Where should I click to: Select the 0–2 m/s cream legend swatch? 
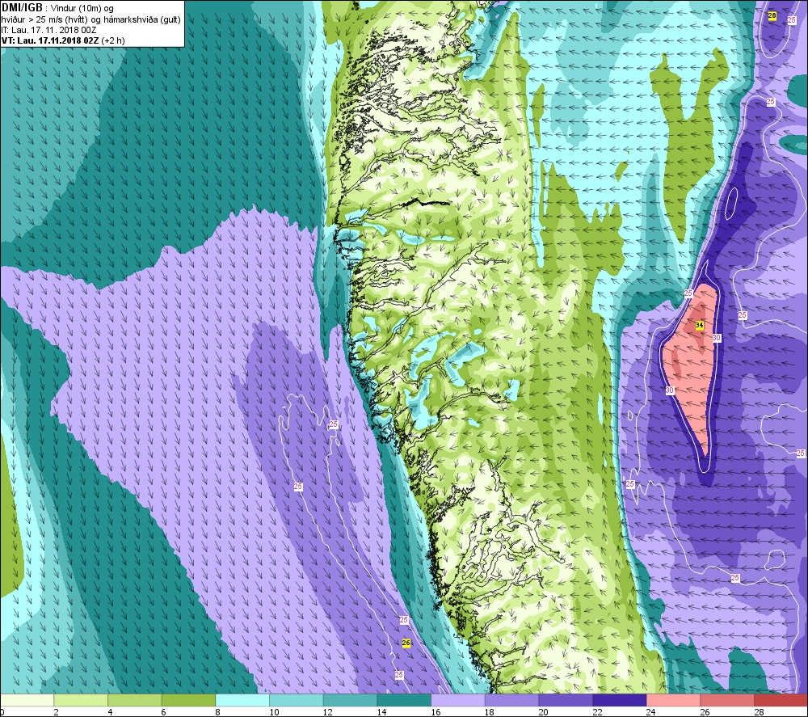pyautogui.click(x=27, y=700)
